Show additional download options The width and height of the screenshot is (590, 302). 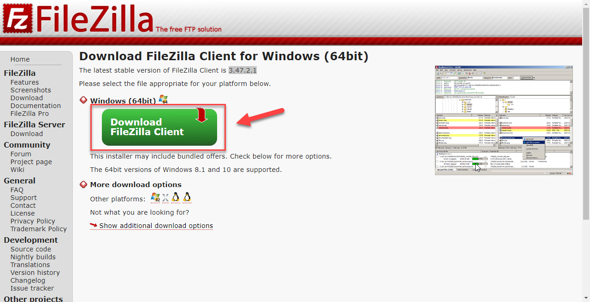point(156,226)
